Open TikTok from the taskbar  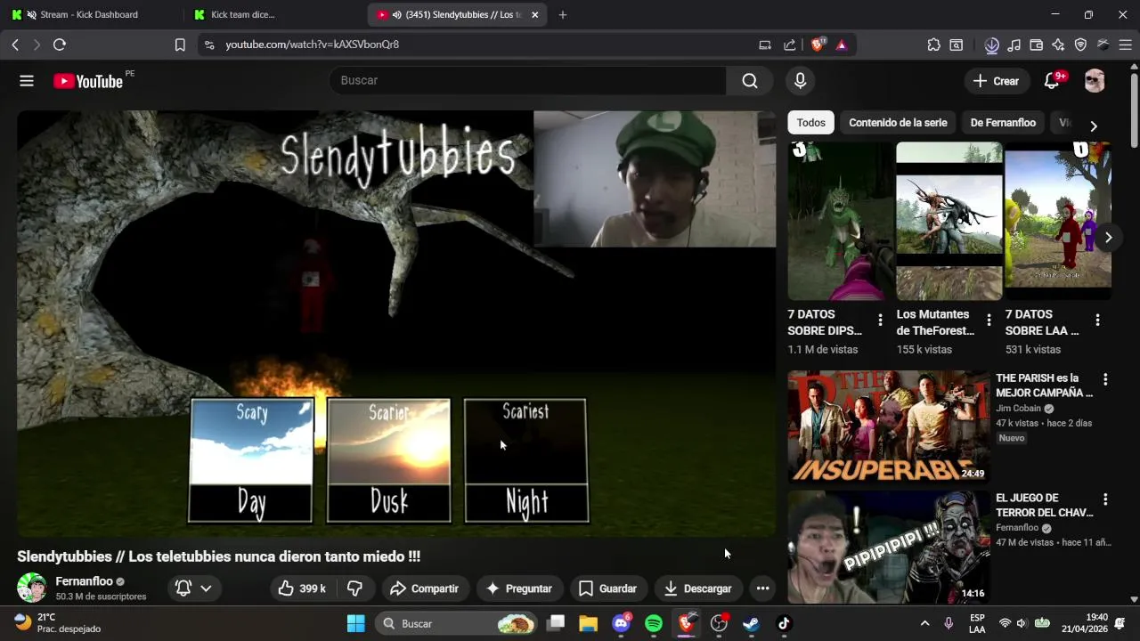tap(784, 623)
